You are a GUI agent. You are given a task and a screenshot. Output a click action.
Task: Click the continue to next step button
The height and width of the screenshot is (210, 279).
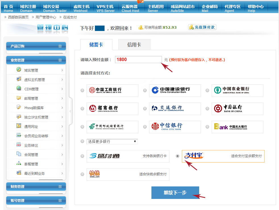click(175, 193)
